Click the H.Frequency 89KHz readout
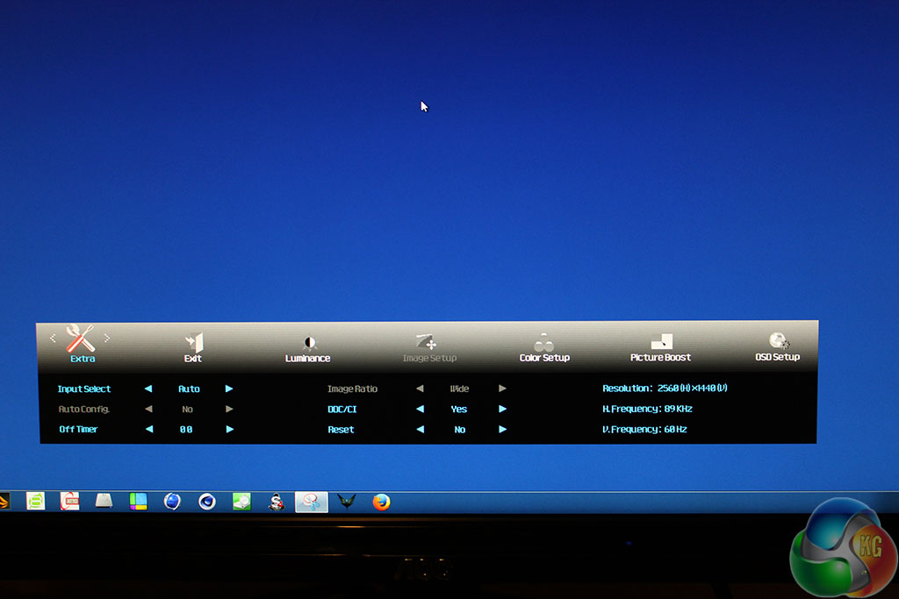Screen dimensions: 899x599 (x=647, y=409)
